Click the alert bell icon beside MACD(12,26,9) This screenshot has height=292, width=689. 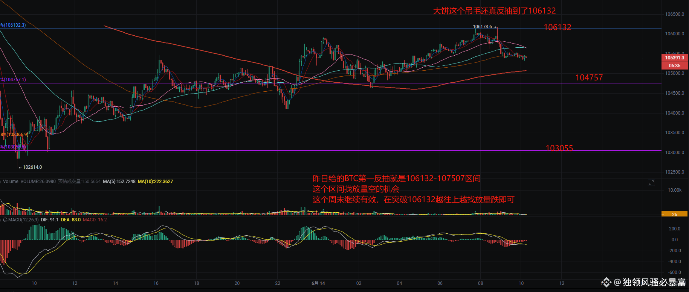(x=5, y=220)
